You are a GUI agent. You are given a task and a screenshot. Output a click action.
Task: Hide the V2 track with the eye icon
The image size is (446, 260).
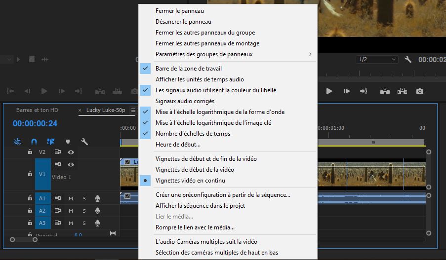point(71,152)
